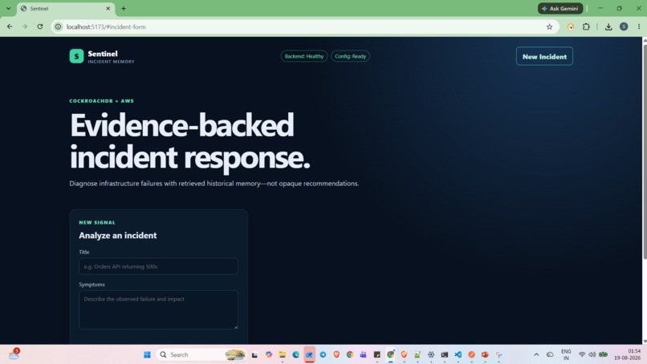Click the 'COCKROACHDB × AWS' label
Viewport: 647px width, 364px height.
(x=101, y=100)
